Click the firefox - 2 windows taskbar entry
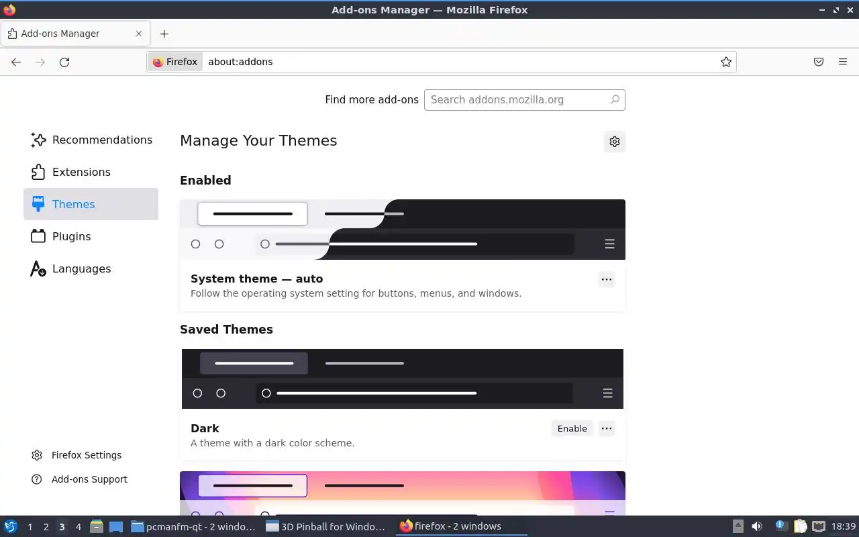Image resolution: width=859 pixels, height=537 pixels. (x=460, y=527)
